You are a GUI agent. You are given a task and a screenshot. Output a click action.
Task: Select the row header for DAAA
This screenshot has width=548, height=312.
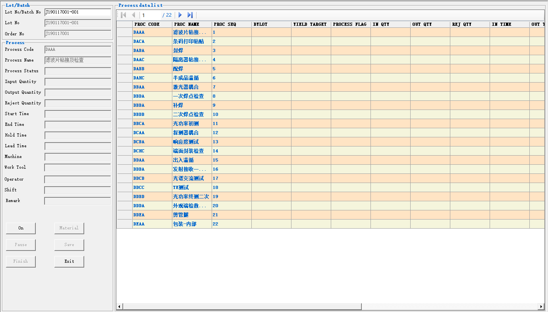coord(124,32)
